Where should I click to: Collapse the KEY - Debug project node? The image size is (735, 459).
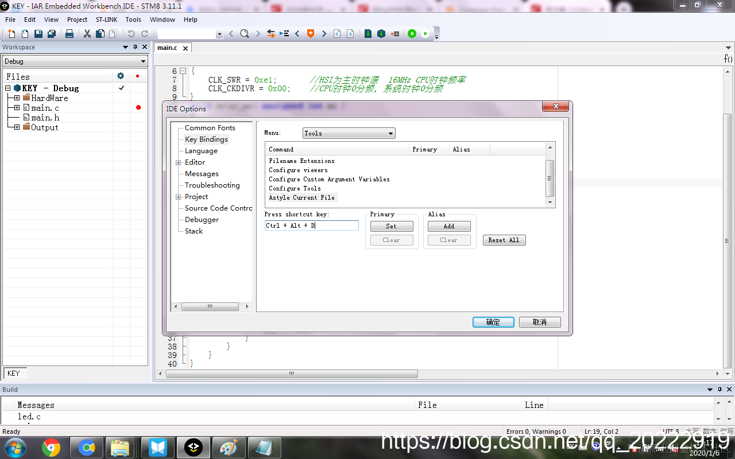8,88
